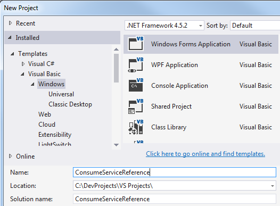Select the Windows Forms Application template name

tap(191, 44)
